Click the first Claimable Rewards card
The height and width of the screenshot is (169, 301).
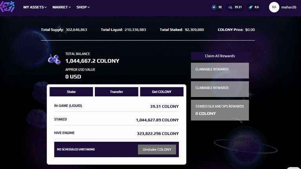pyautogui.click(x=220, y=71)
